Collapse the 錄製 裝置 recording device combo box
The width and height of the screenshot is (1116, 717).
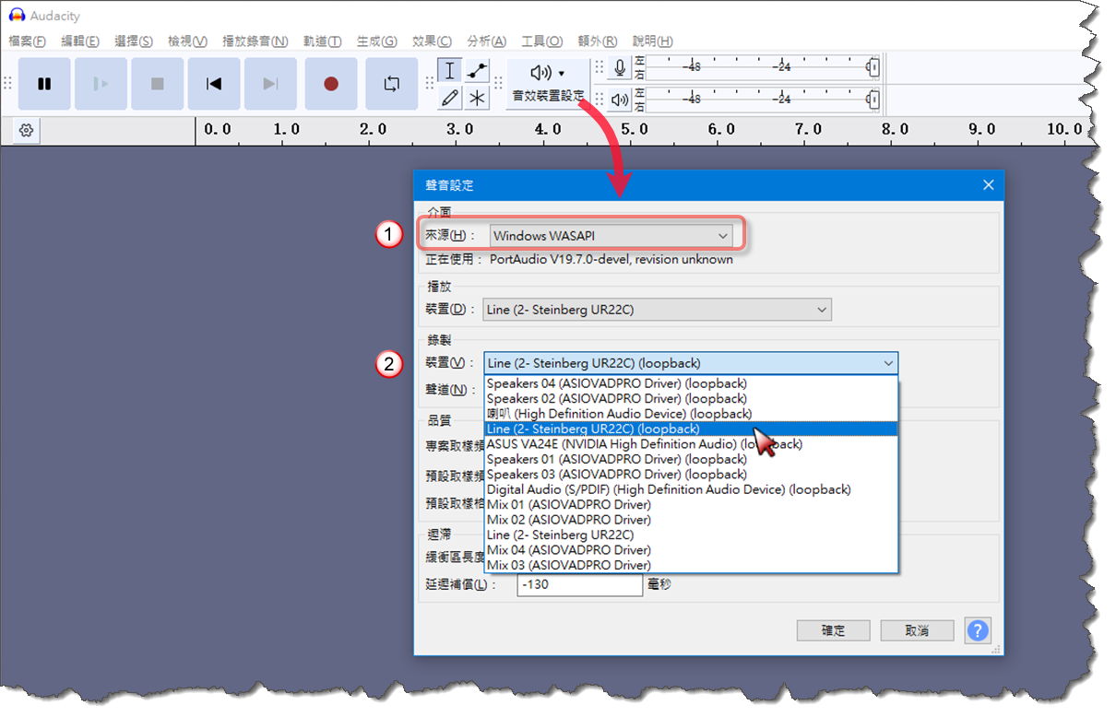(x=691, y=363)
